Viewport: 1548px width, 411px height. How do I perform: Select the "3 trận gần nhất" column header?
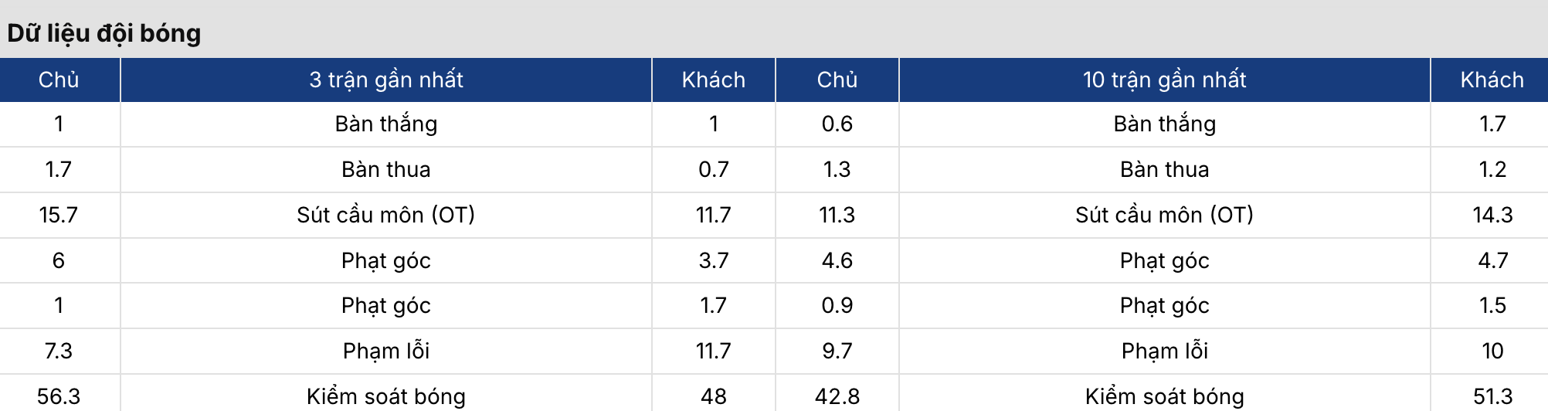pyautogui.click(x=386, y=80)
